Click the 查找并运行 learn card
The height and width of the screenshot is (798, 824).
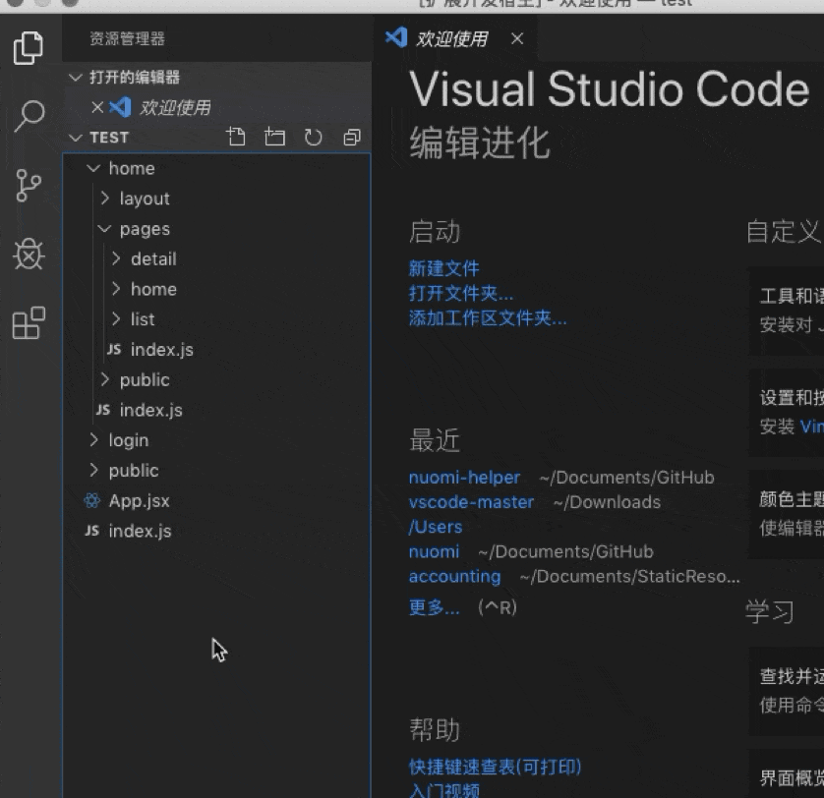pos(787,691)
